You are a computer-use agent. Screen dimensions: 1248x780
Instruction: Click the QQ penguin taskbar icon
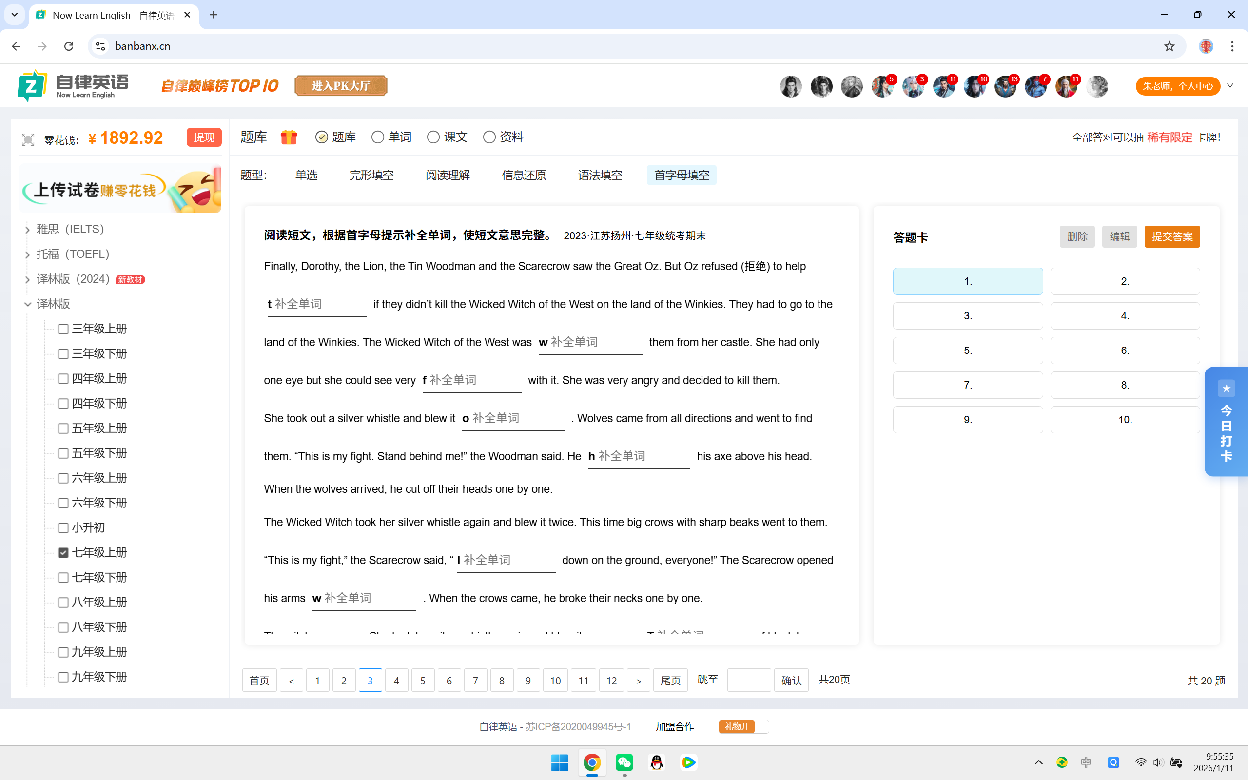tap(657, 762)
